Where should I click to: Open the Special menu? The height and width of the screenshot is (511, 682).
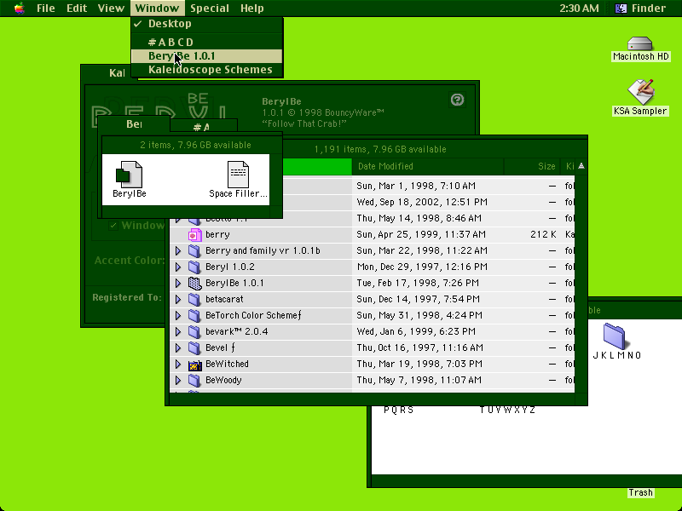click(x=210, y=9)
